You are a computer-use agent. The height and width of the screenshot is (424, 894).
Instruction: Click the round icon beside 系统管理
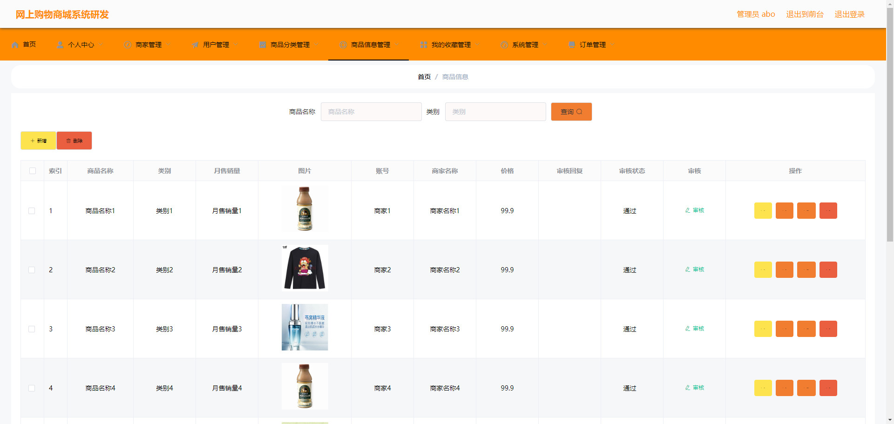pyautogui.click(x=504, y=45)
